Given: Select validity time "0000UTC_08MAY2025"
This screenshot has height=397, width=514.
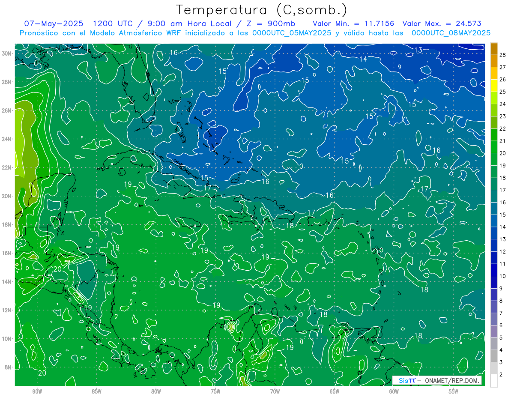Looking at the screenshot, I should coord(451,33).
